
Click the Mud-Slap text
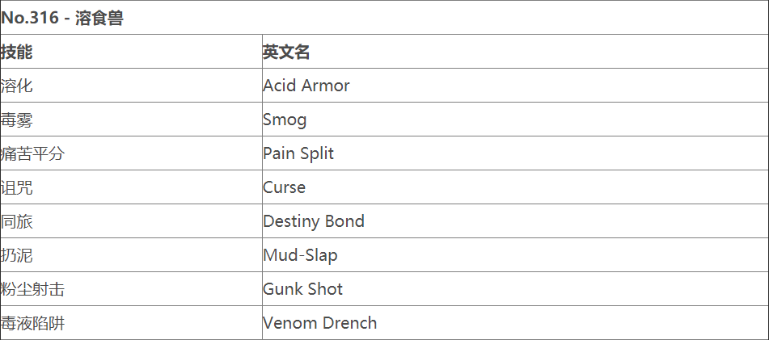300,255
